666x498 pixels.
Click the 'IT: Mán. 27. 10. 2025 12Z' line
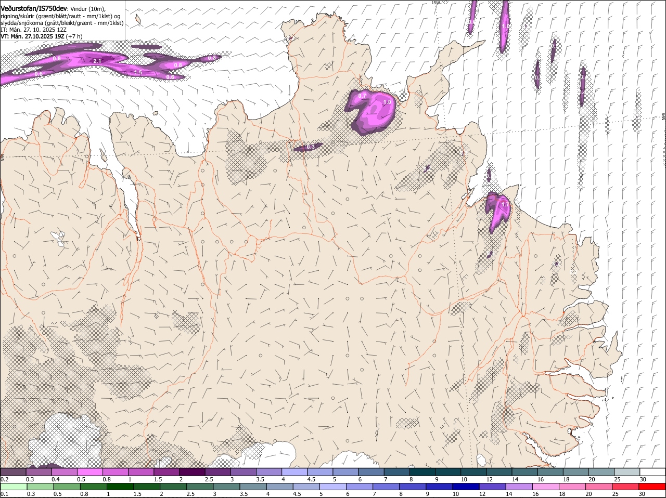33,30
